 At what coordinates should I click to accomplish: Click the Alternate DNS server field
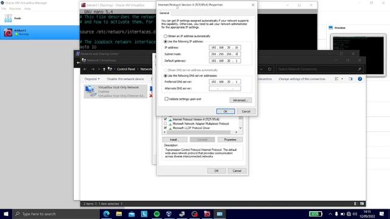(x=225, y=88)
